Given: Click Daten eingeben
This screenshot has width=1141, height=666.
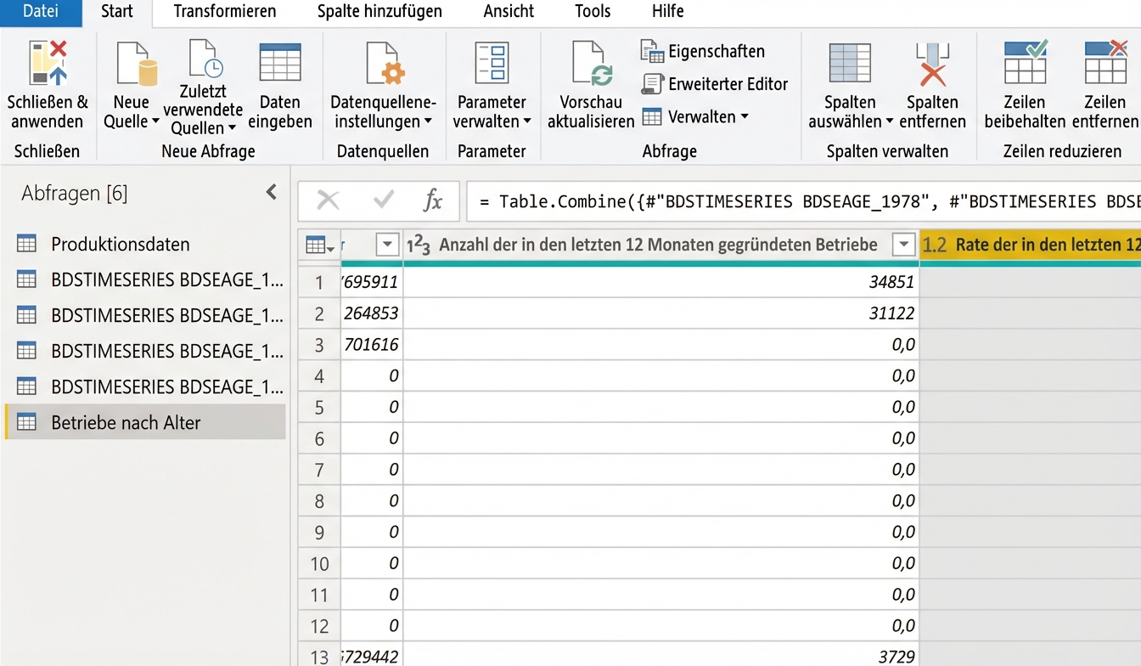Looking at the screenshot, I should (280, 85).
